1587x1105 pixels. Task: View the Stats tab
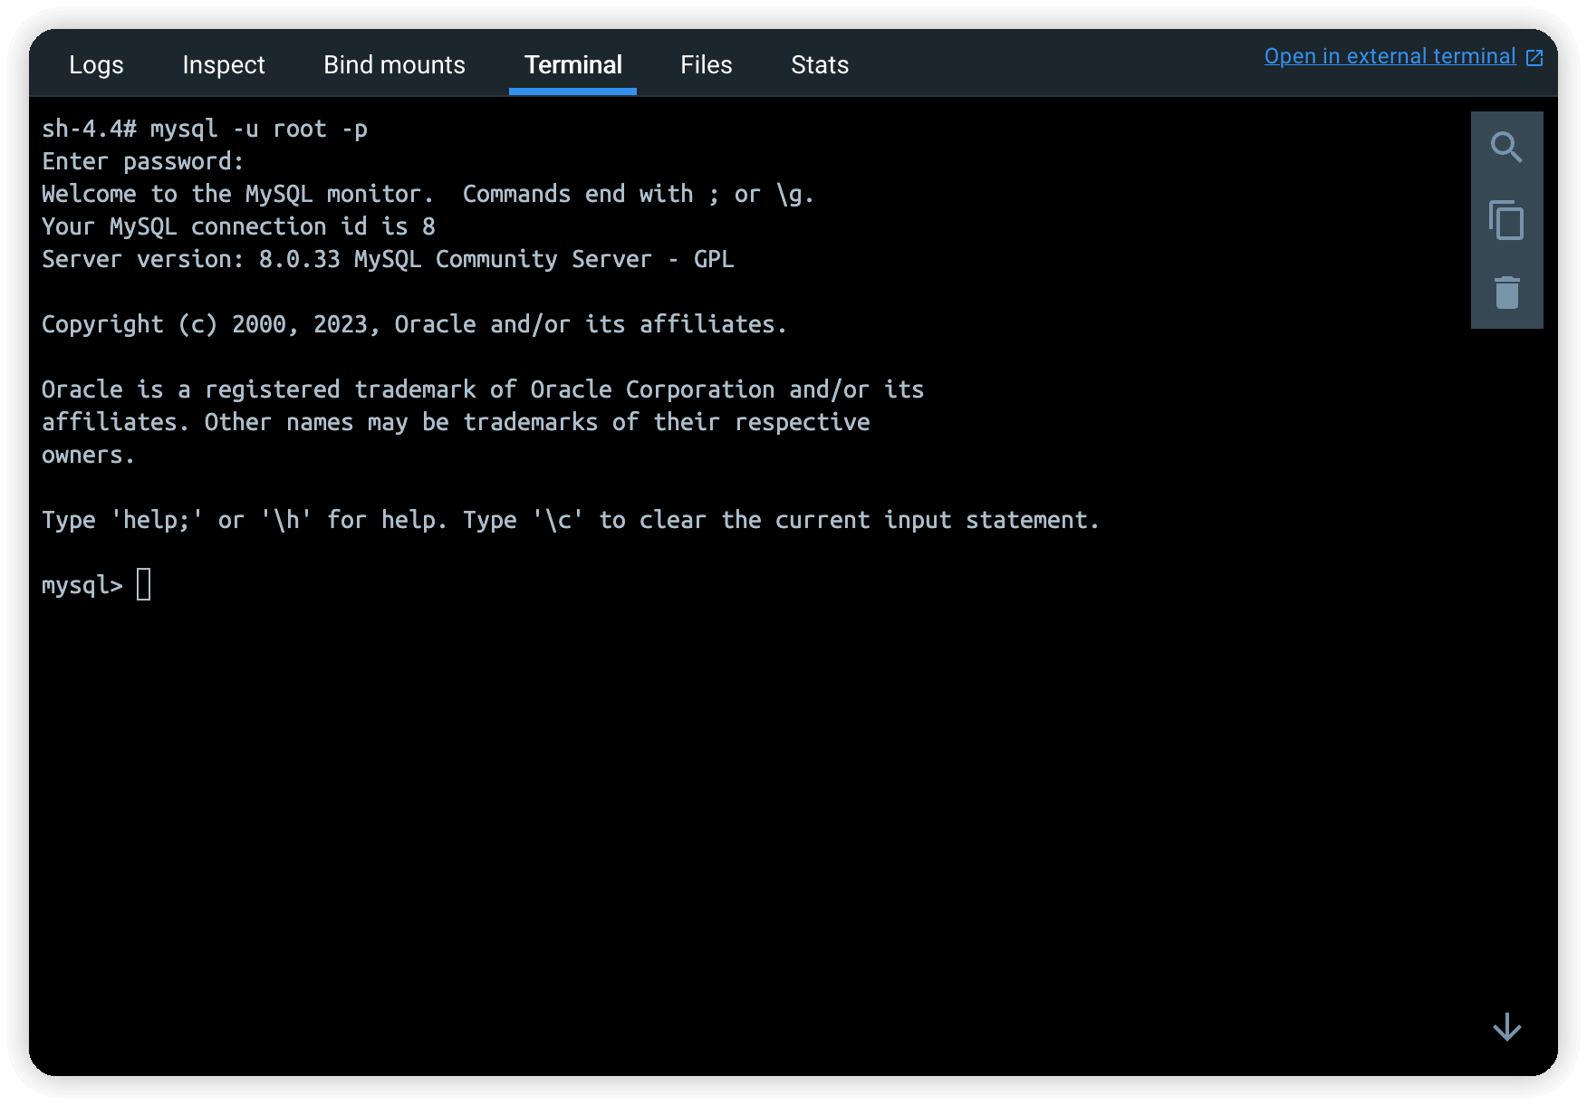tap(820, 65)
